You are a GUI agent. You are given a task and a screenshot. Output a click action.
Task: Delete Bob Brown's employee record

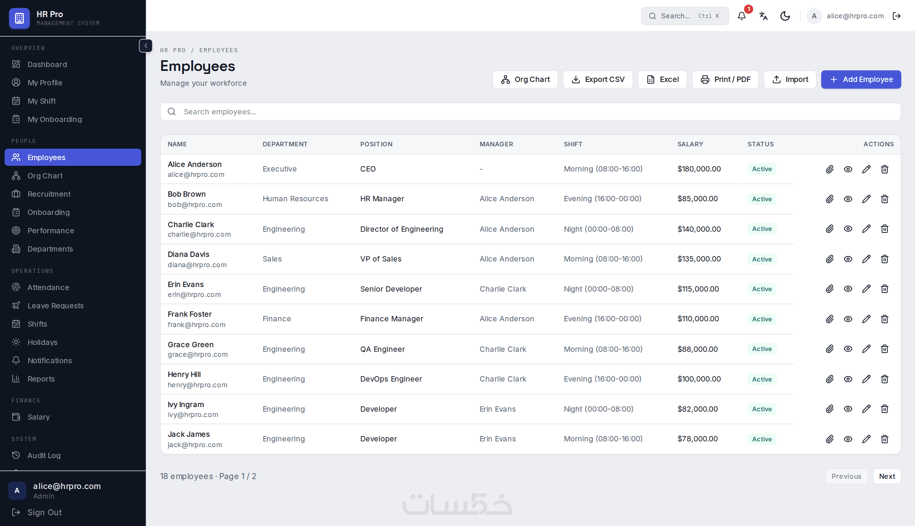(x=884, y=199)
